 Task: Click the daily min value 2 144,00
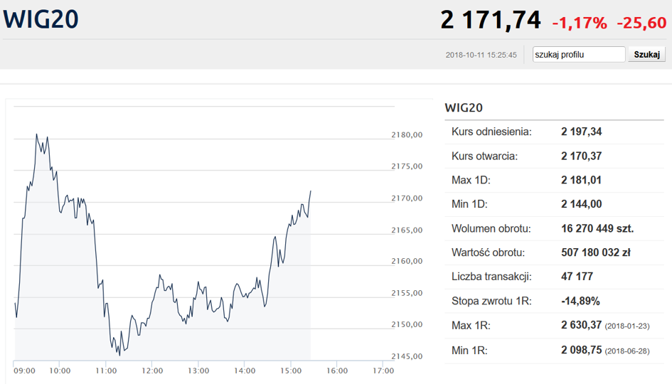pyautogui.click(x=581, y=204)
